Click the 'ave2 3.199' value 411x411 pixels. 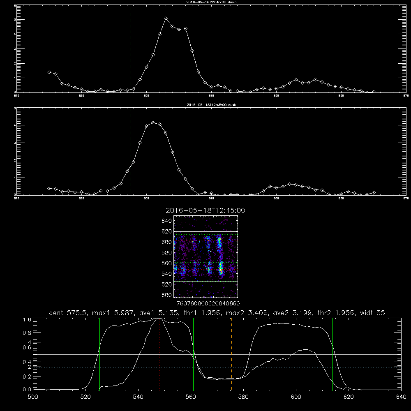click(293, 313)
